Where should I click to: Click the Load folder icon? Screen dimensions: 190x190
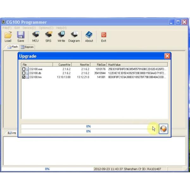(8, 35)
